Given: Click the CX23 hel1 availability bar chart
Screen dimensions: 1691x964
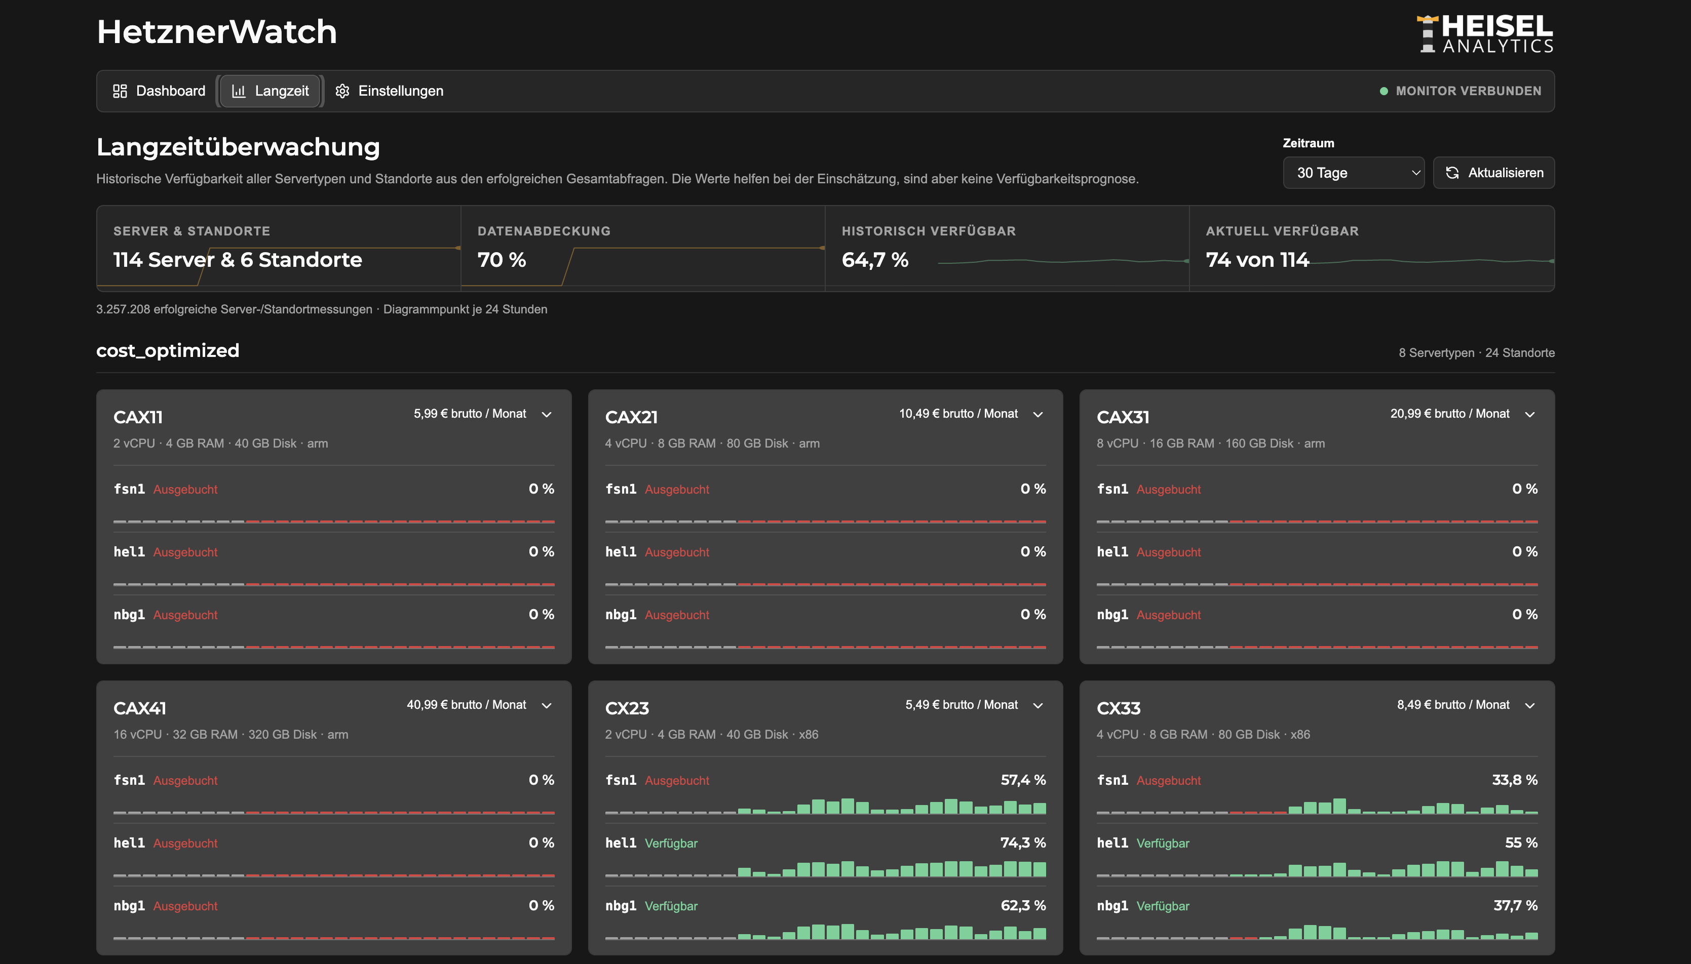Looking at the screenshot, I should [825, 869].
